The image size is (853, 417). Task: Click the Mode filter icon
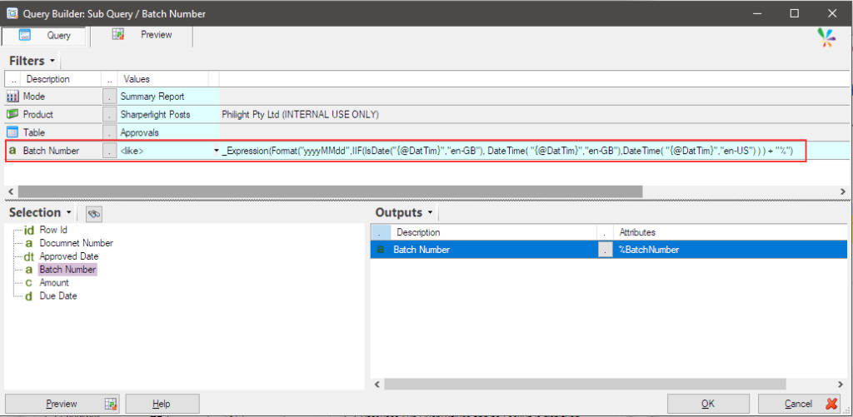[12, 97]
